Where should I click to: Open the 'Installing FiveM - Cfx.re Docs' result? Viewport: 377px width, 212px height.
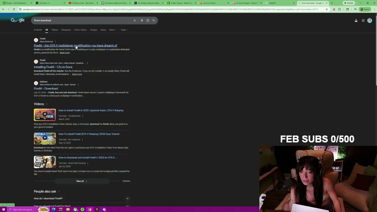click(x=53, y=67)
